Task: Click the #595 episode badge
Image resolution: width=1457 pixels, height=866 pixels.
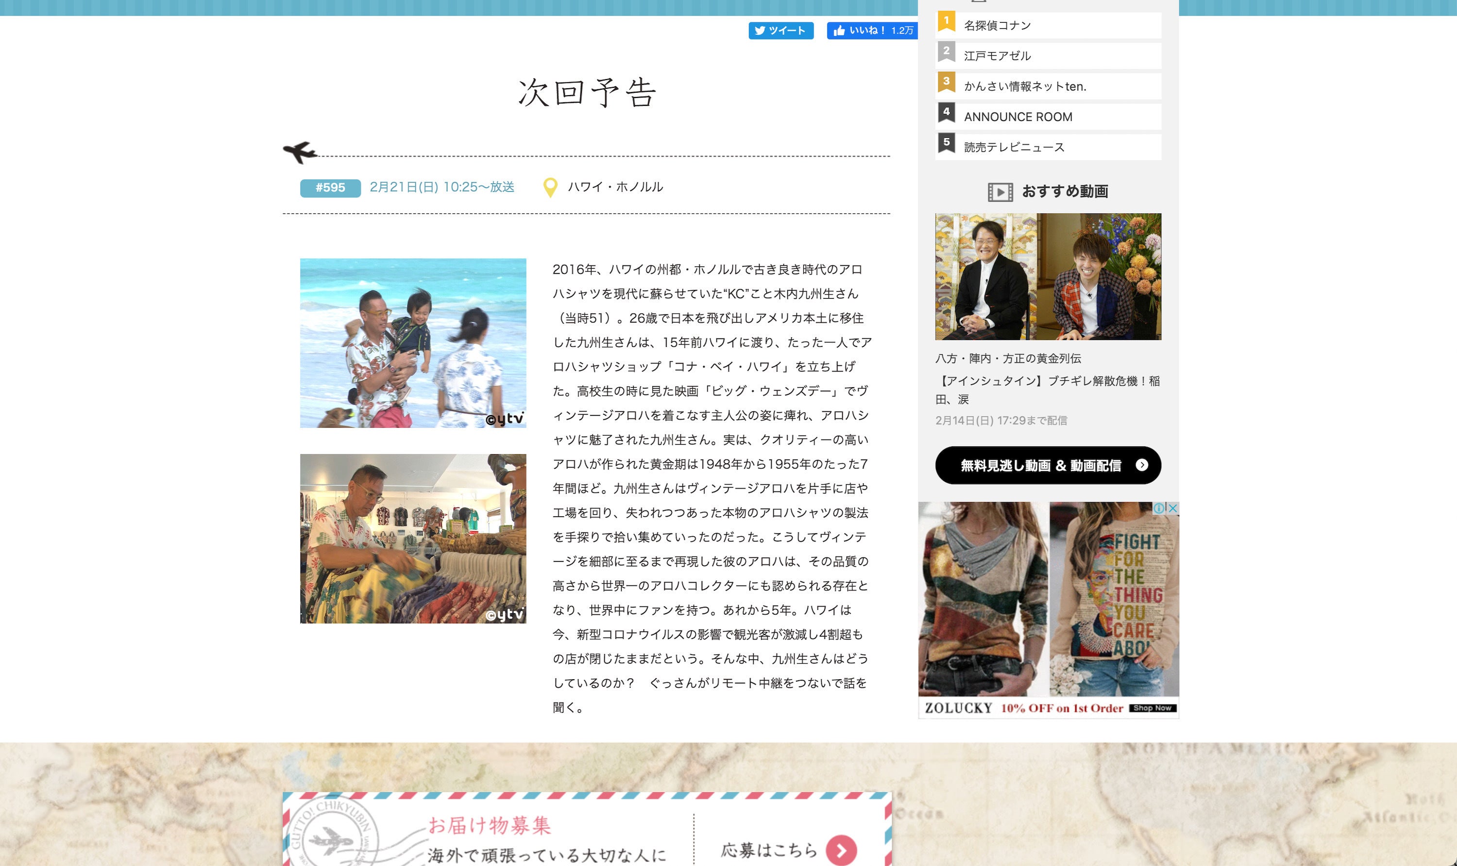Action: pyautogui.click(x=330, y=188)
